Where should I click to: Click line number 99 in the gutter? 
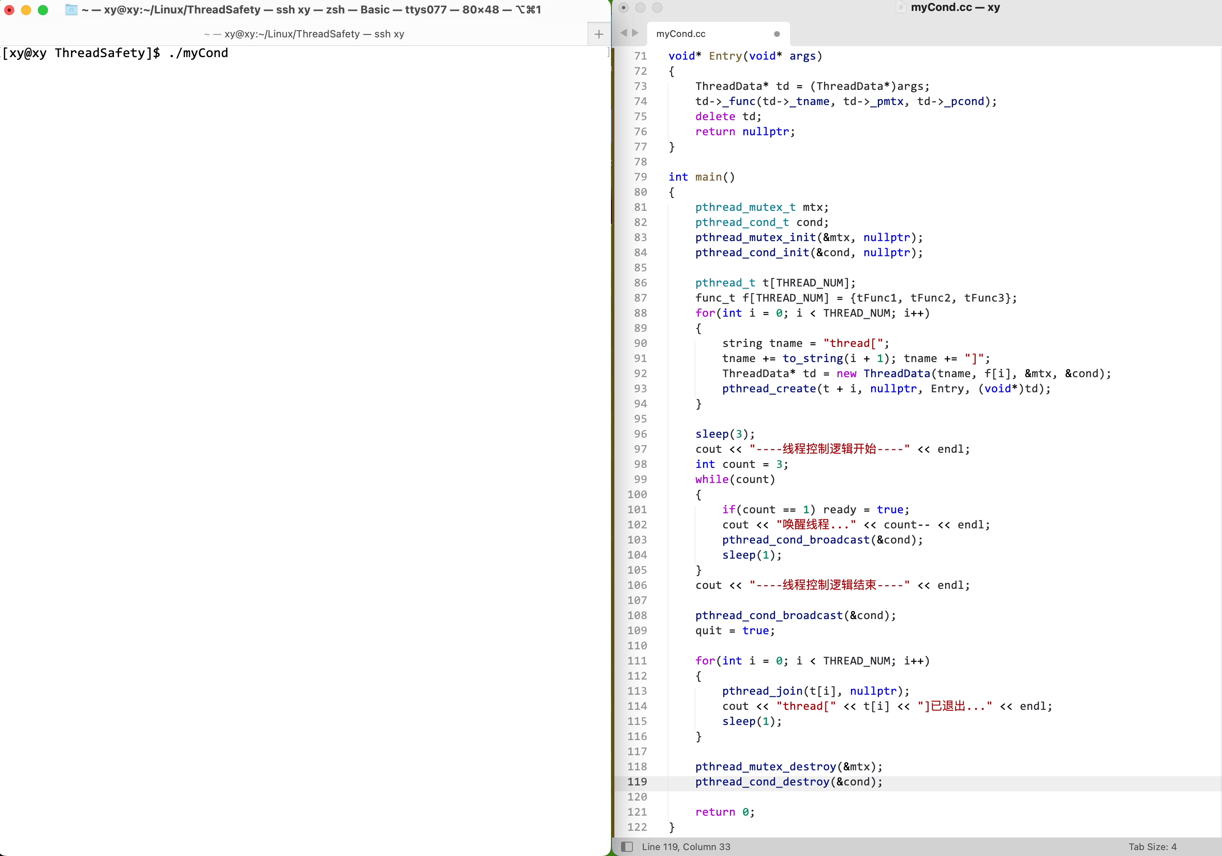pyautogui.click(x=640, y=479)
